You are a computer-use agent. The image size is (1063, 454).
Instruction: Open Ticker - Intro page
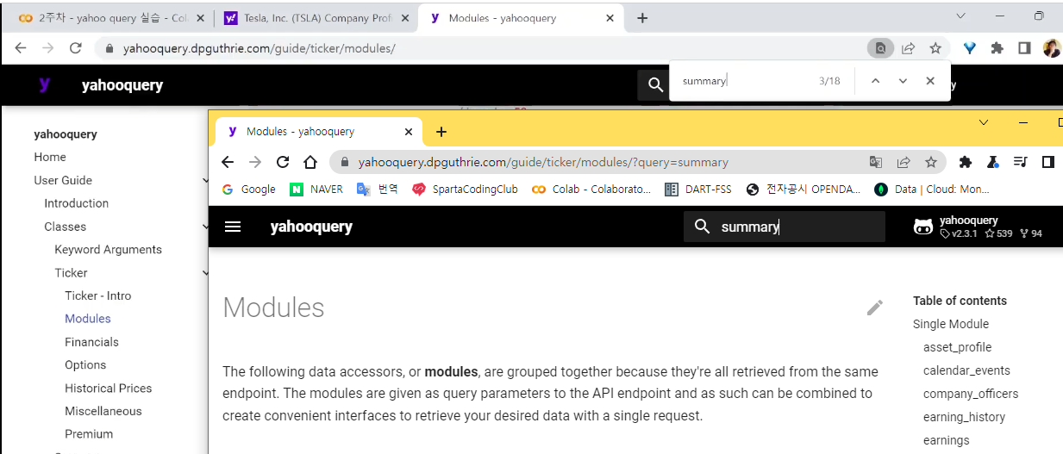[x=98, y=295]
